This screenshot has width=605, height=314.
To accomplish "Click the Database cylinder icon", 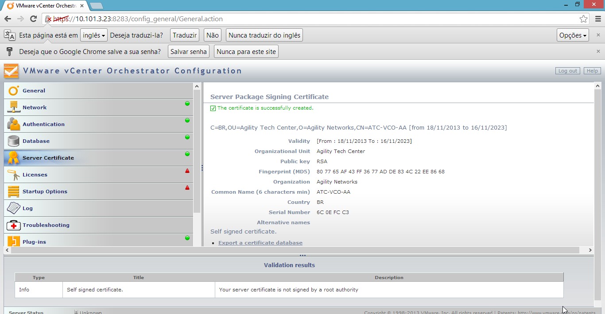I will [13, 141].
